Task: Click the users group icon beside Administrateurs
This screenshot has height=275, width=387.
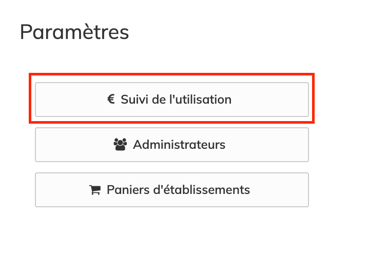Action: (x=120, y=145)
